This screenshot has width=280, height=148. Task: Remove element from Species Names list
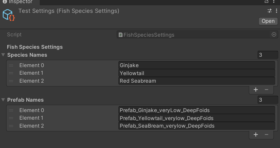(266, 90)
